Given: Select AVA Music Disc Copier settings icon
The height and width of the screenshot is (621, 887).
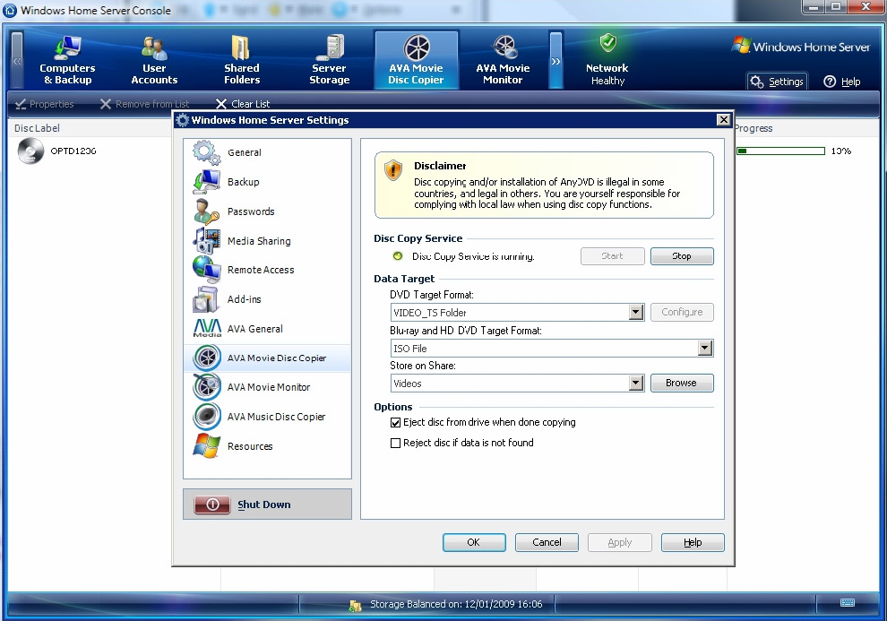Looking at the screenshot, I should coord(207,417).
